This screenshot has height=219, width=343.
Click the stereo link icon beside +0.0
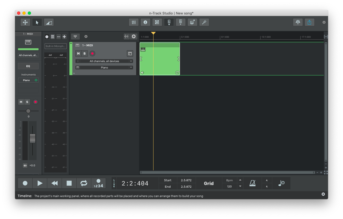[x=25, y=166]
